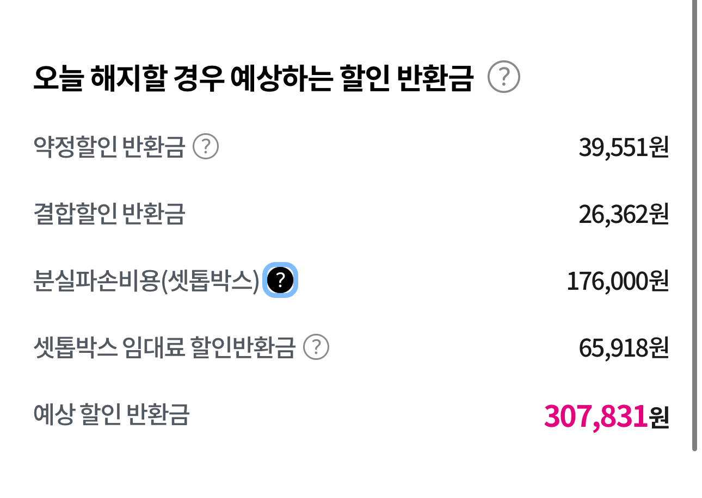This screenshot has width=702, height=498.
Task: Open help for expected refund heading
Action: [503, 78]
